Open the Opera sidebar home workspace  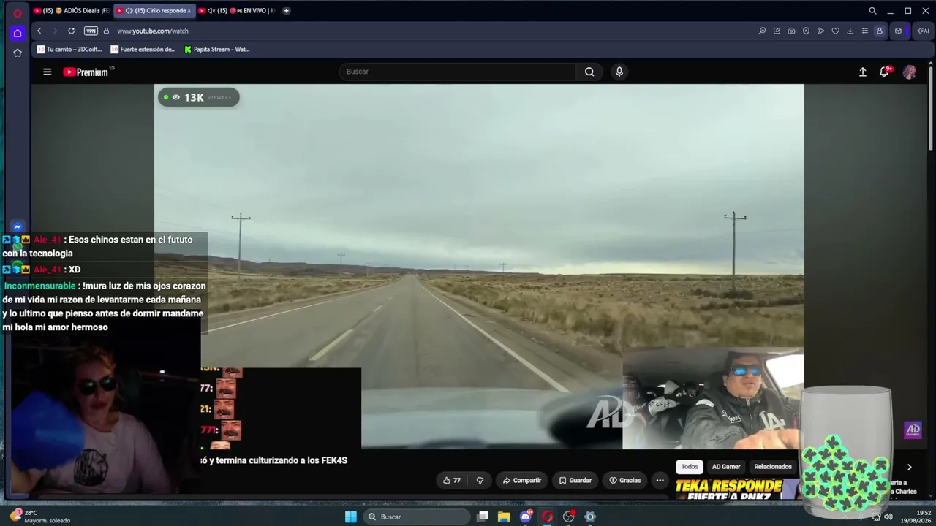(x=18, y=33)
